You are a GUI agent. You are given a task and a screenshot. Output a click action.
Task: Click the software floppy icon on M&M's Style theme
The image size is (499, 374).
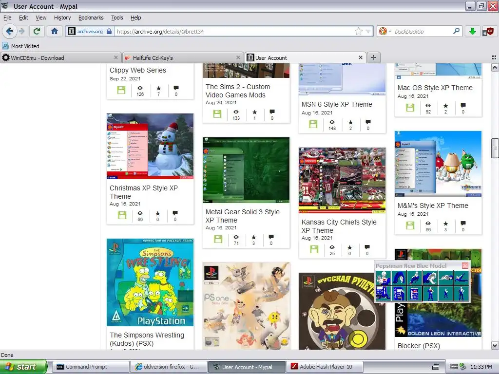(x=410, y=225)
